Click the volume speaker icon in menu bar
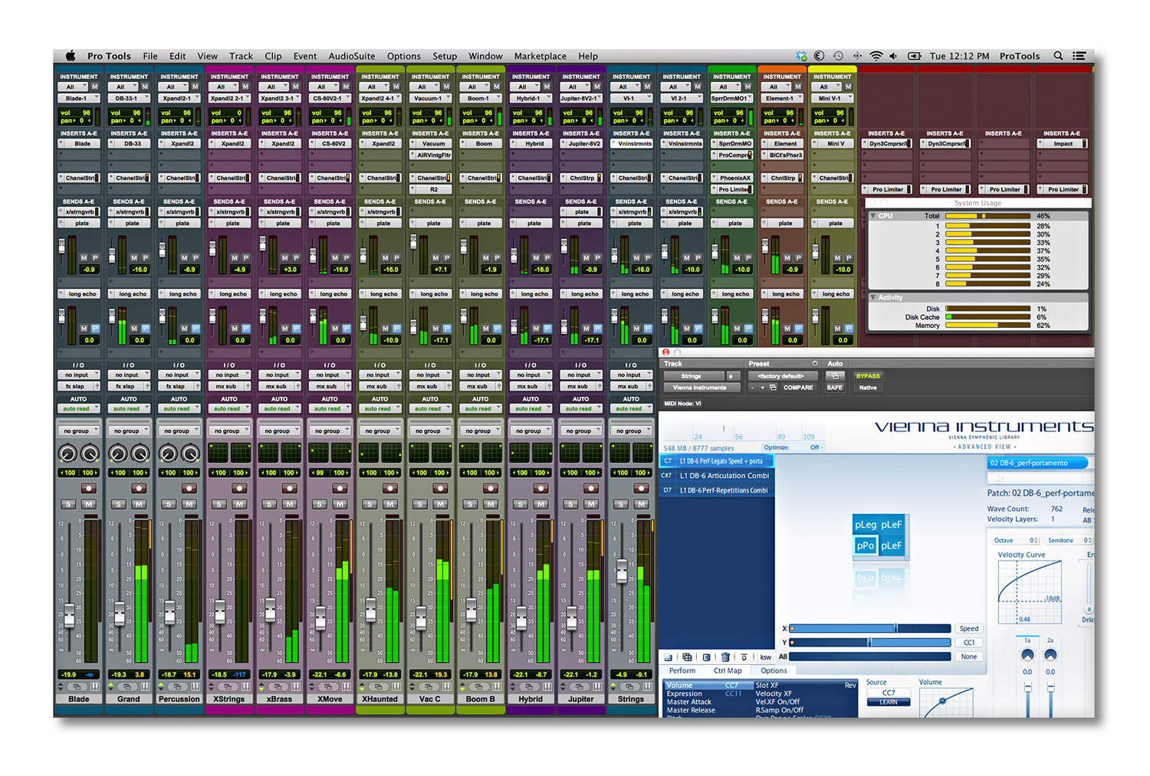1150x776 pixels. [x=894, y=56]
